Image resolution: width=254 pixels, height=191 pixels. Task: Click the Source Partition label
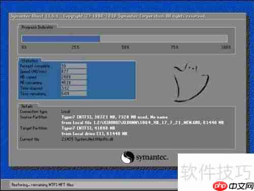coord(34,117)
